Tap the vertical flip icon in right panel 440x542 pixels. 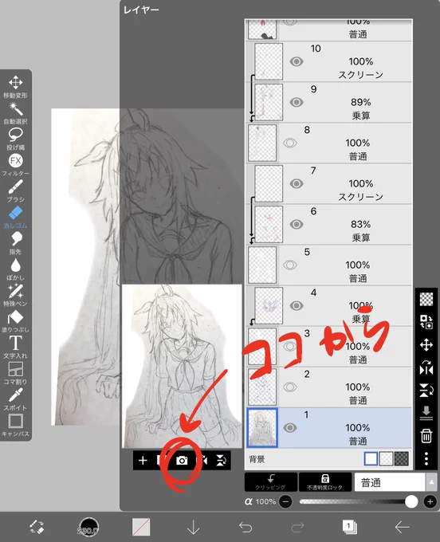(x=426, y=391)
